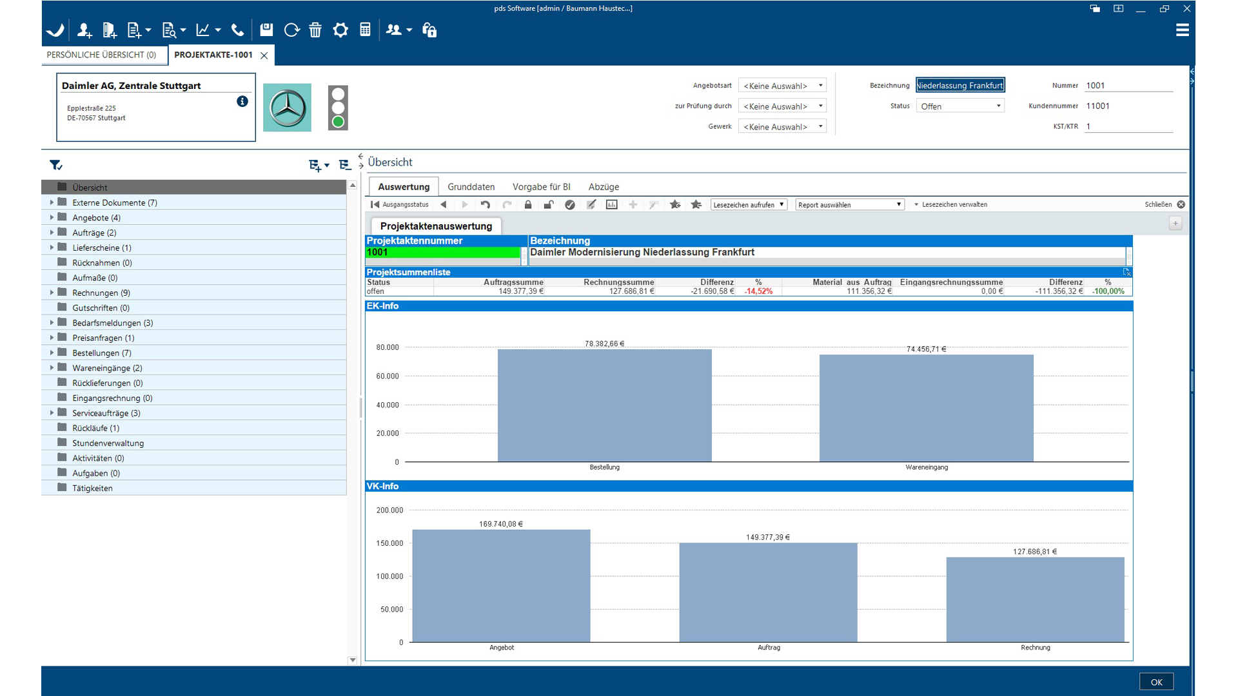
Task: Click the Mercedes logo thumbnail
Action: 288,108
